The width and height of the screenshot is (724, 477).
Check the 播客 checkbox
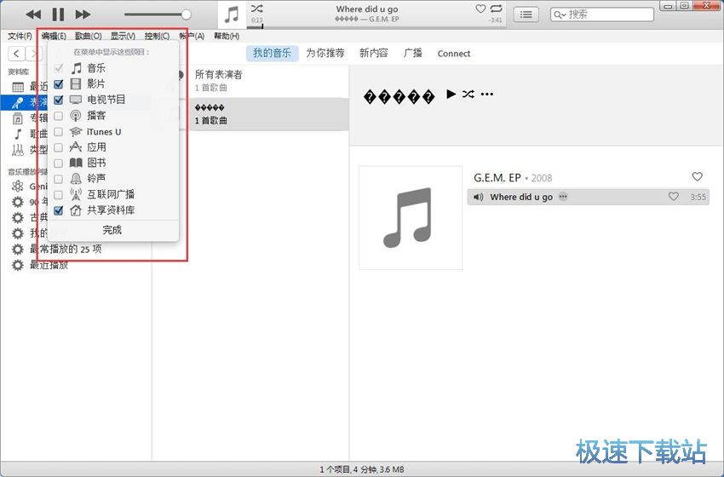tap(58, 116)
